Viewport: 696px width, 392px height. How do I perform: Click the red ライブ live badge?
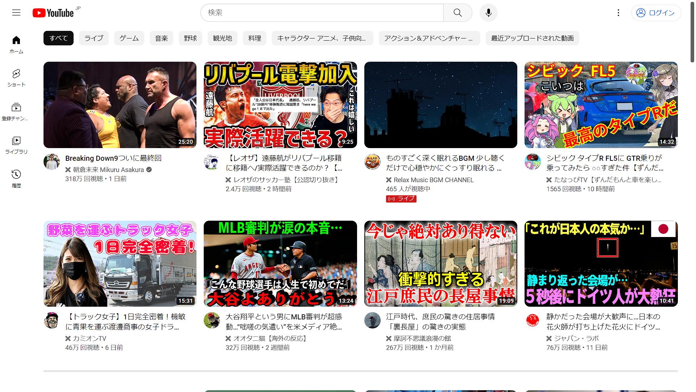[401, 199]
